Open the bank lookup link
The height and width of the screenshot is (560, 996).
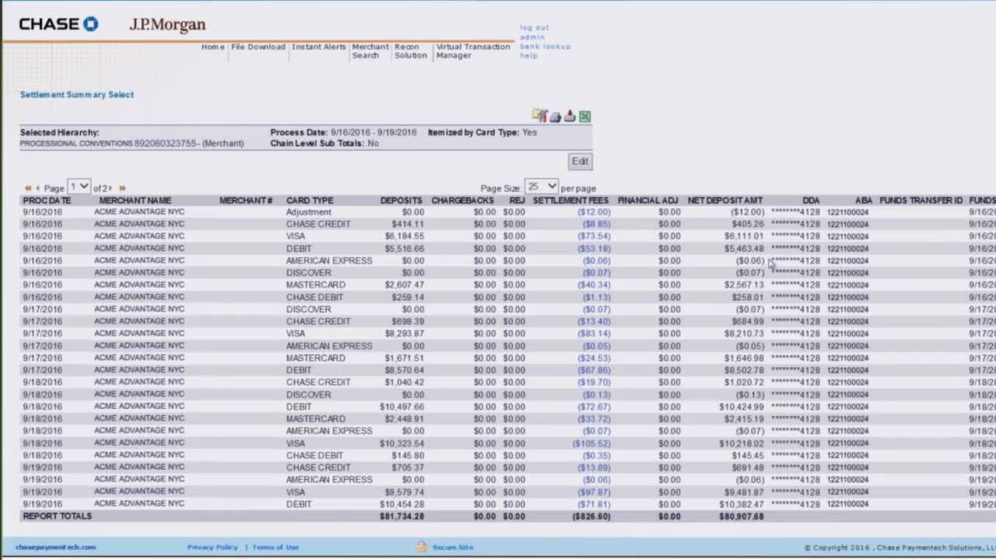click(x=545, y=47)
